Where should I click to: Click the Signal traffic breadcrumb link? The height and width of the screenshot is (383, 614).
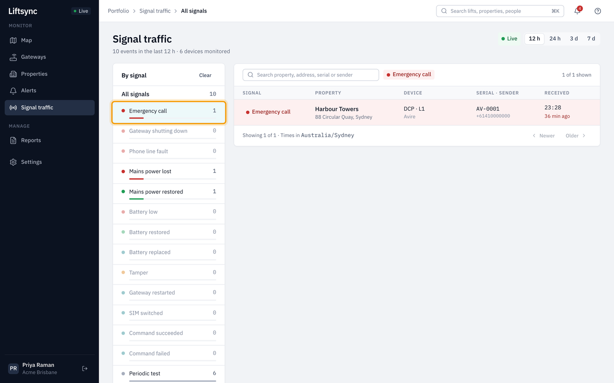click(x=155, y=11)
